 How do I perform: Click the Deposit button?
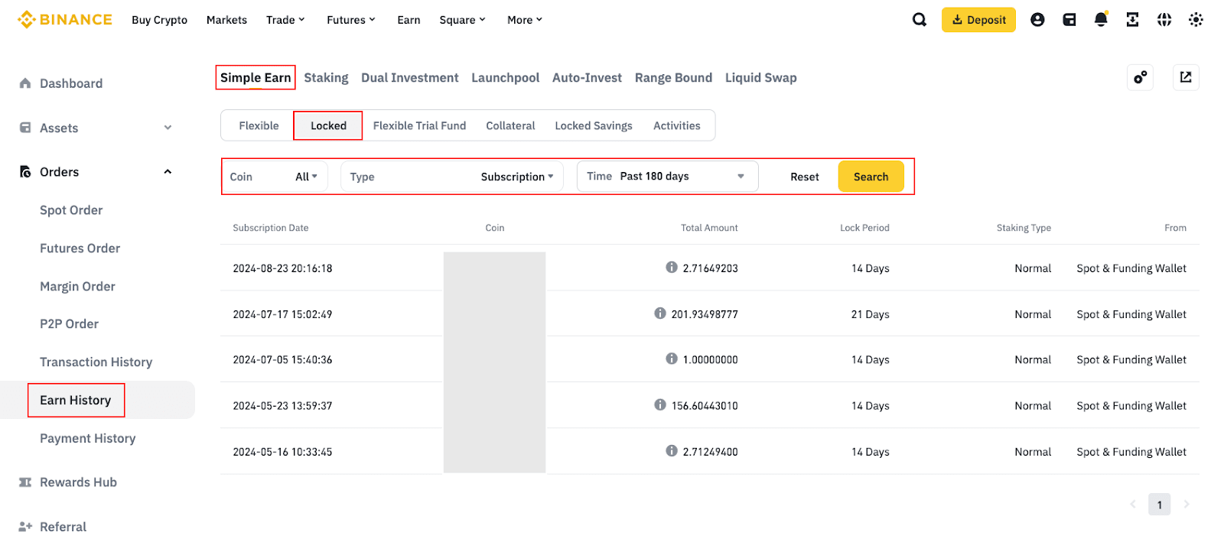tap(978, 20)
